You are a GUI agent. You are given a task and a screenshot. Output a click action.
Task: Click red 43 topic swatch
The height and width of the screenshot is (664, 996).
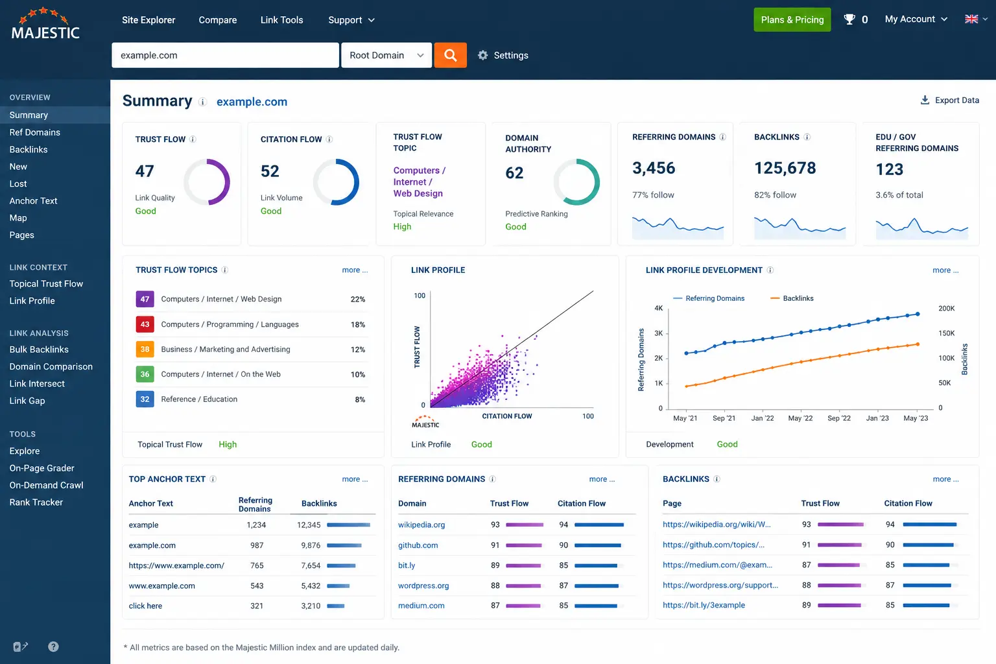click(x=145, y=324)
